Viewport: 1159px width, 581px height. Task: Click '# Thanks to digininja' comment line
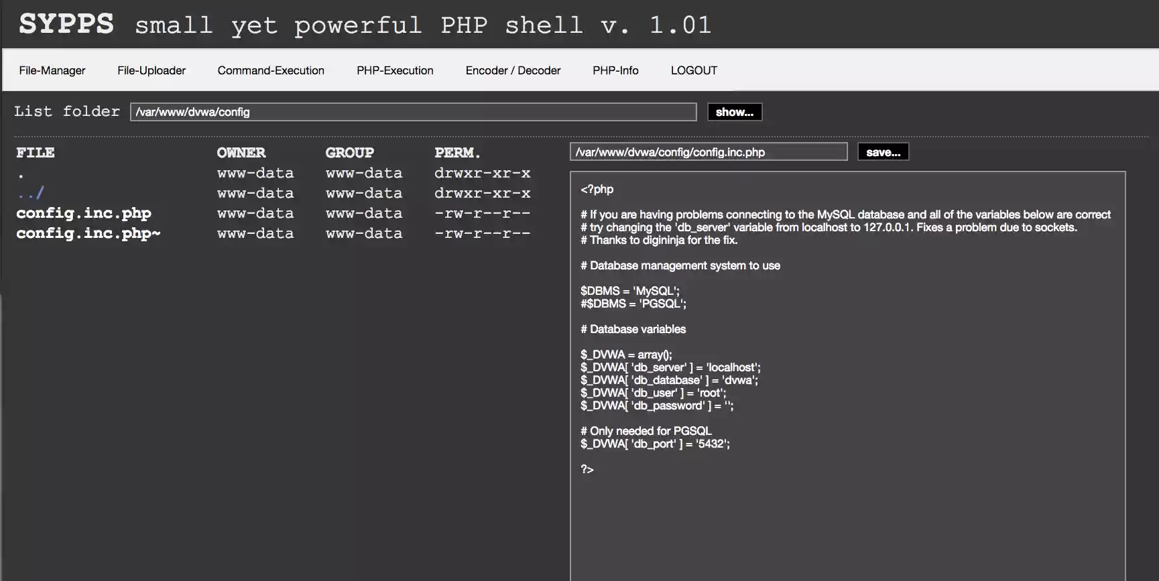[x=659, y=240]
